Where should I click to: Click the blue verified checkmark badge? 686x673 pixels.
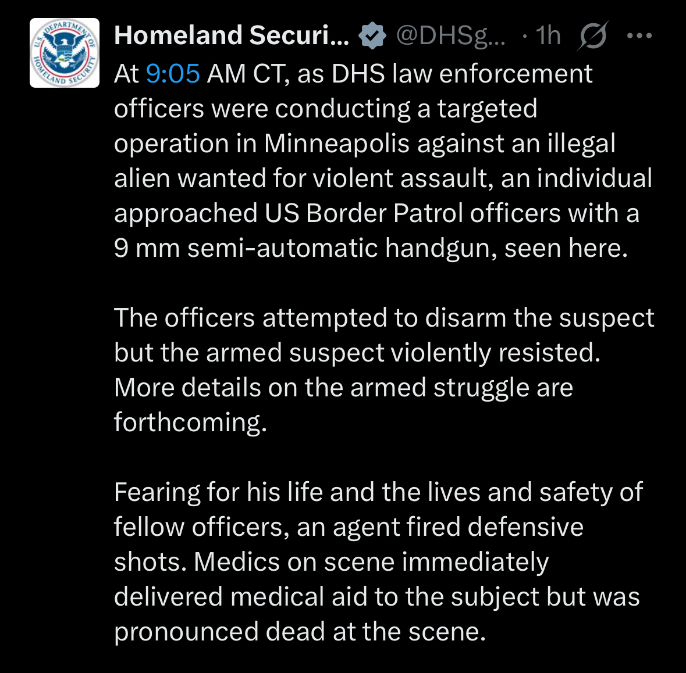(x=372, y=36)
